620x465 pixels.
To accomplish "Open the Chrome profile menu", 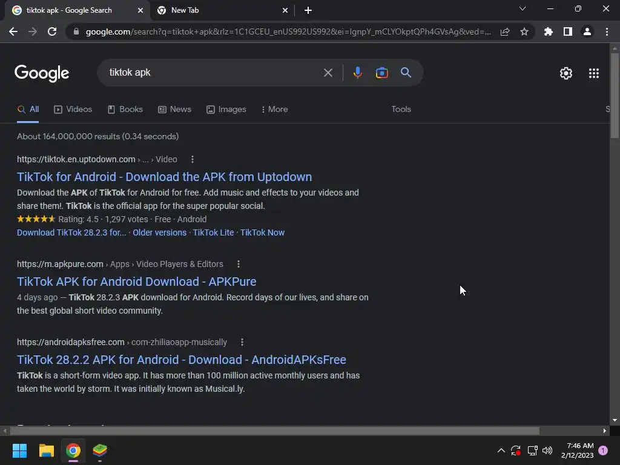I will click(587, 31).
